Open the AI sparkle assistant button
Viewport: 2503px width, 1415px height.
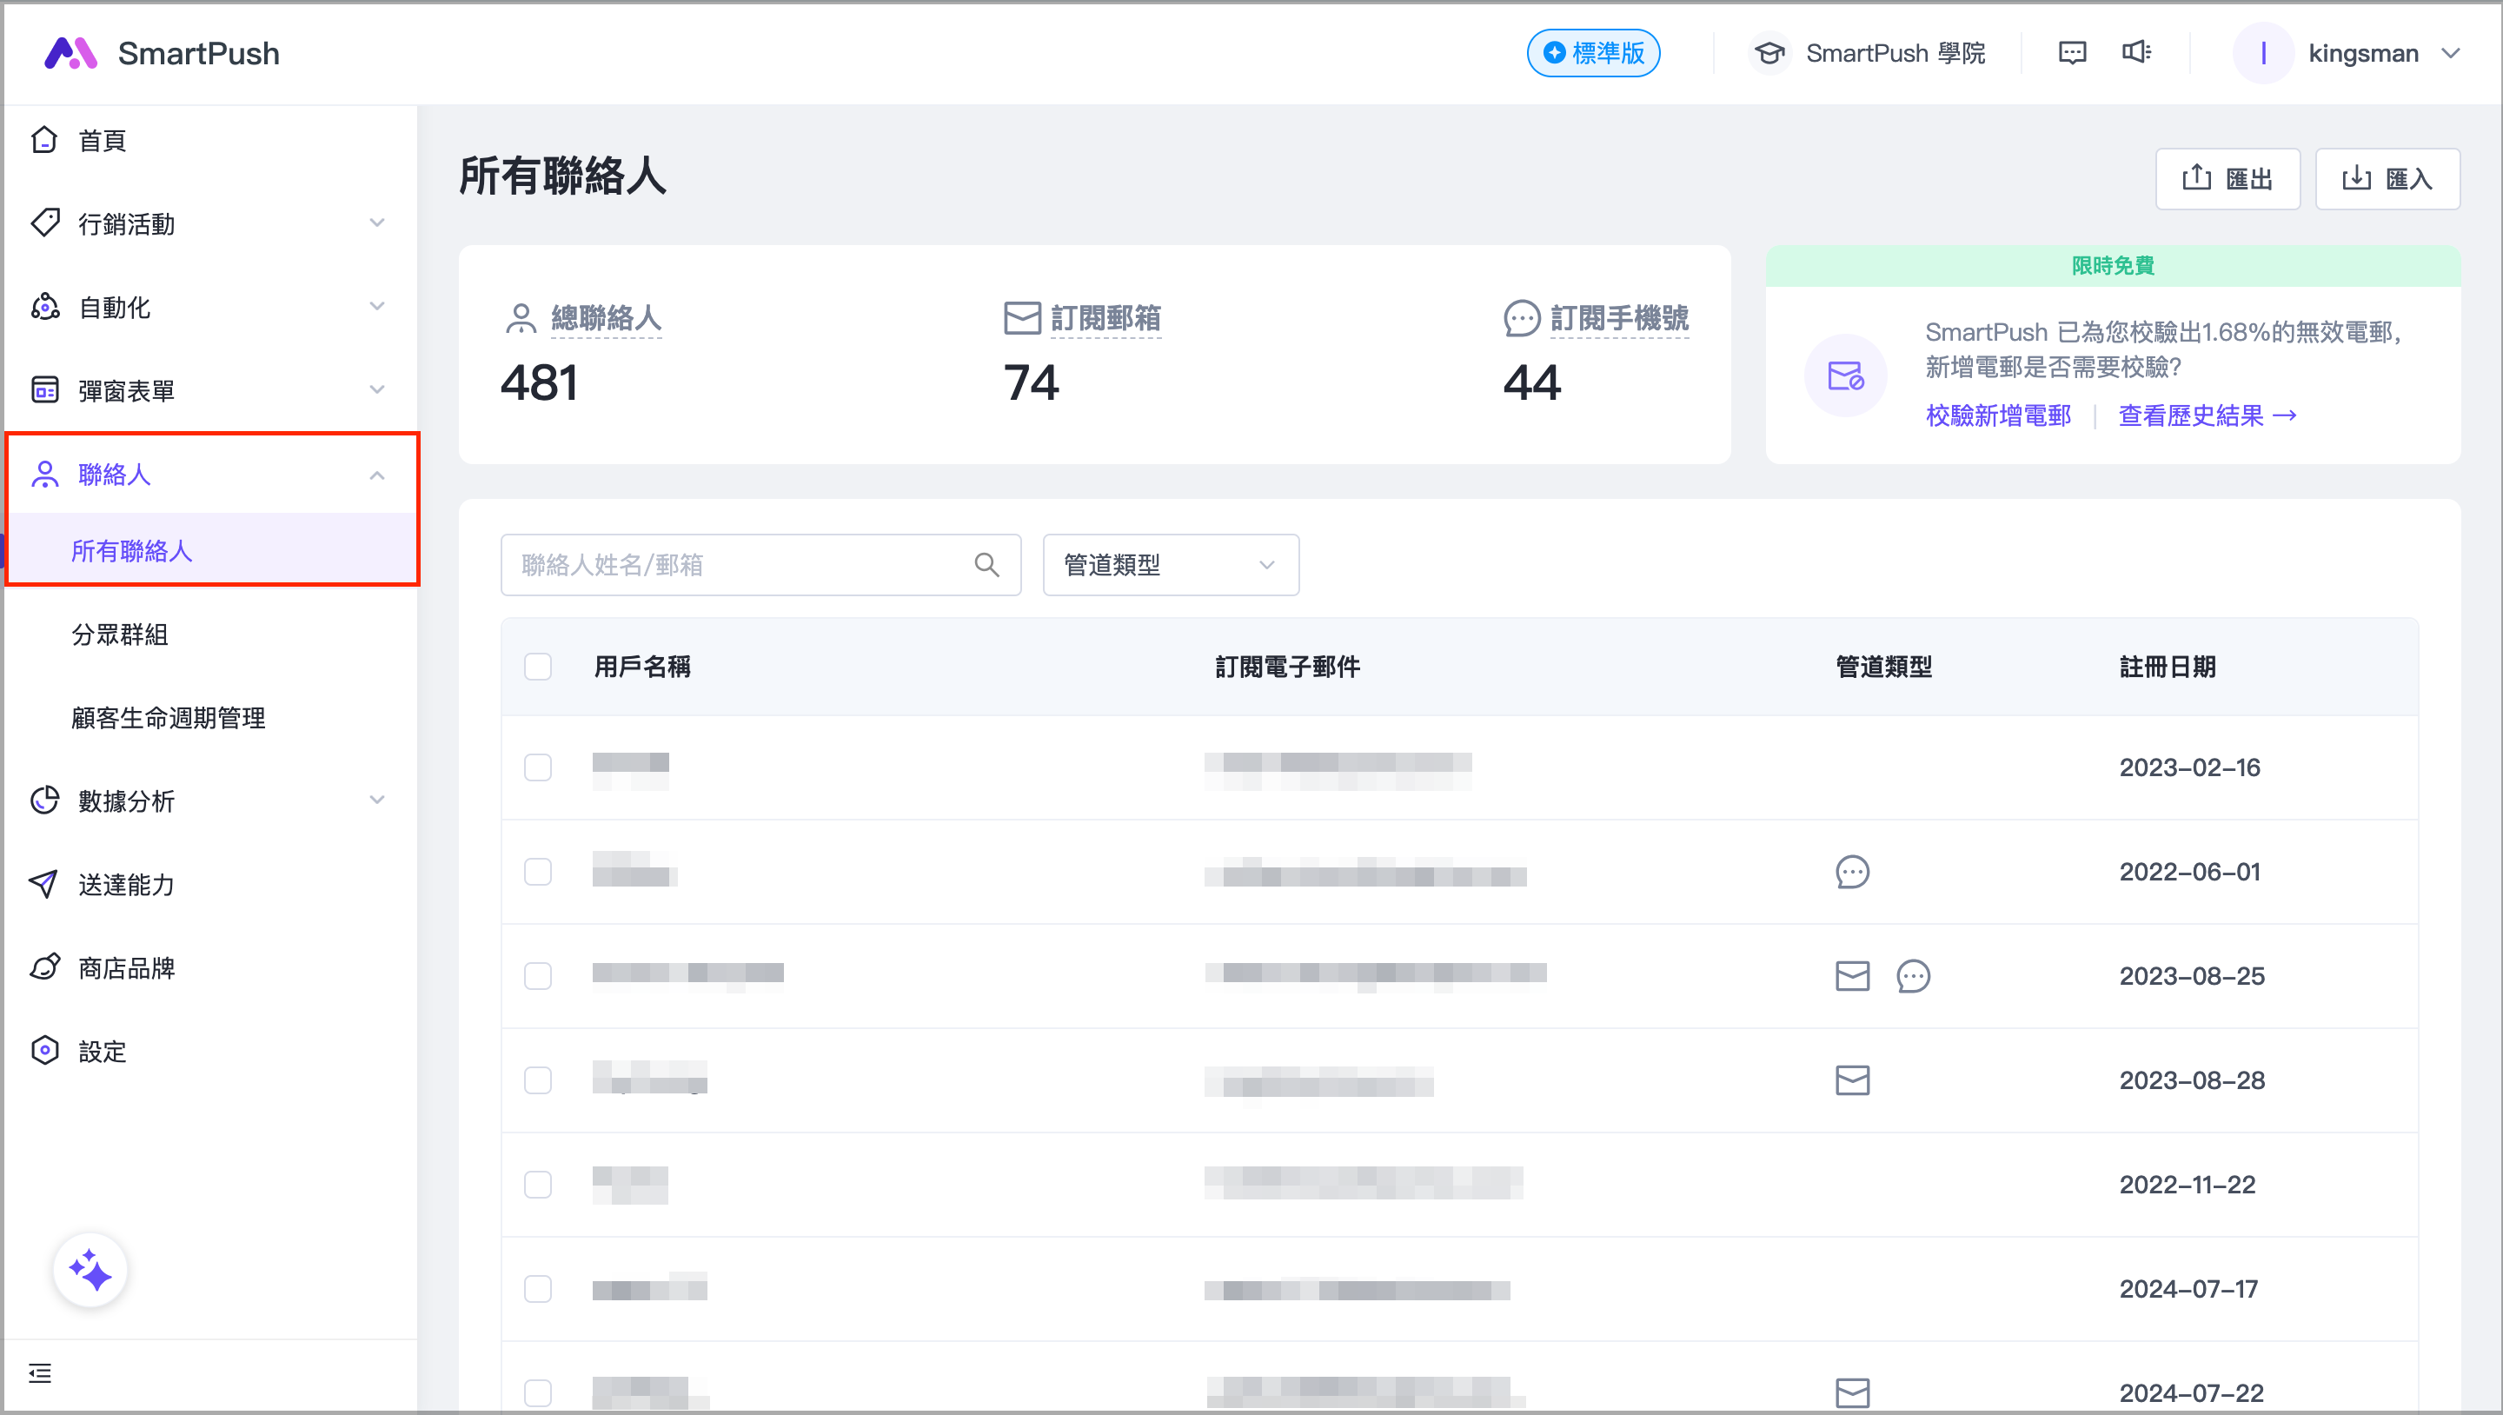[90, 1272]
